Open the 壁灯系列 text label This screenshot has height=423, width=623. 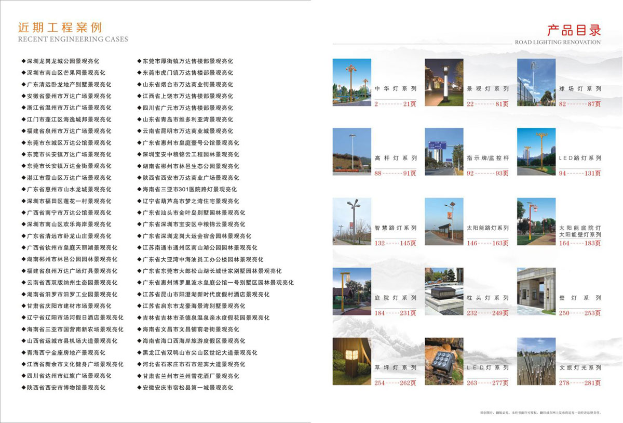(580, 298)
